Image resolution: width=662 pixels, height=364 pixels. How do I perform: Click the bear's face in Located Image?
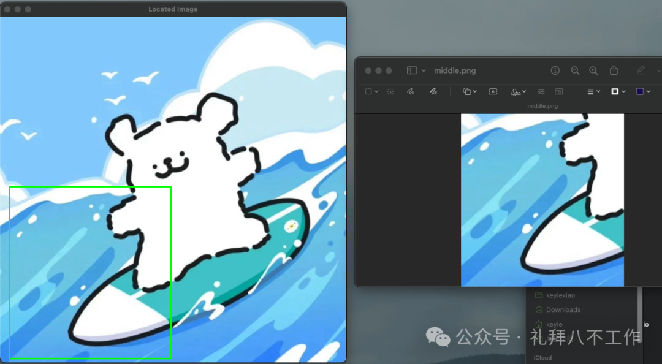click(x=170, y=165)
